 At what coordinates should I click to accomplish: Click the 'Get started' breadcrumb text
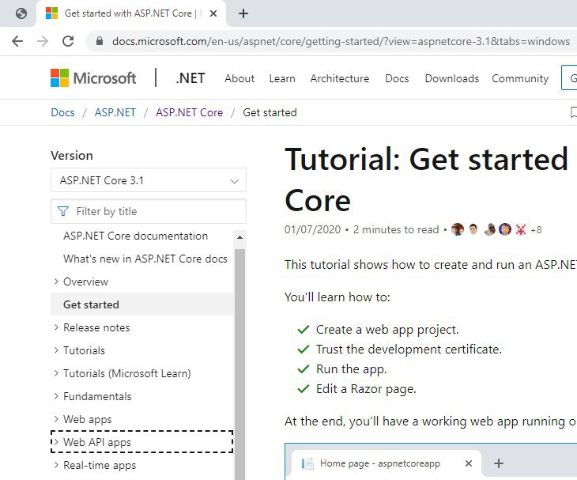270,112
